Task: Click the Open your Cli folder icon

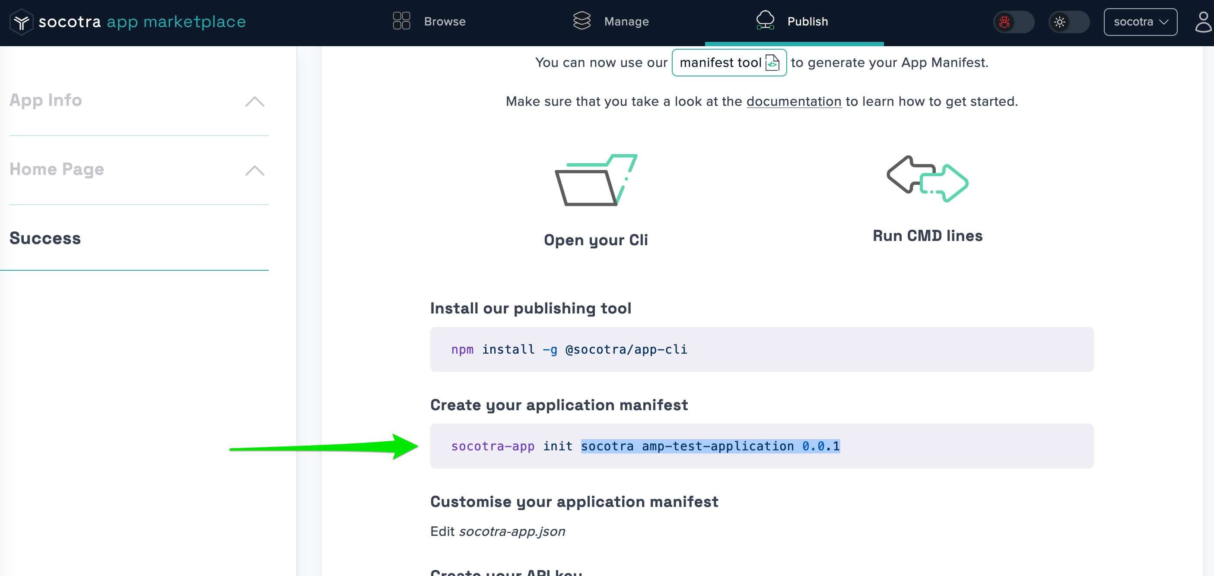Action: click(x=596, y=180)
